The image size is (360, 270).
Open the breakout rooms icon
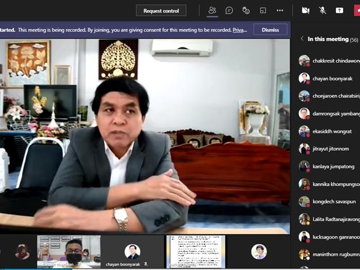(263, 10)
